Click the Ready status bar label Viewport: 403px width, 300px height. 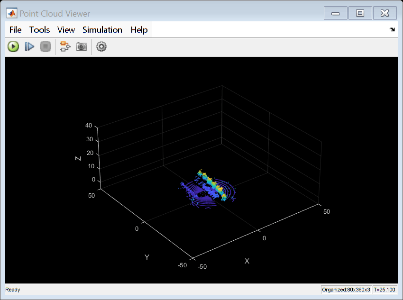pyautogui.click(x=12, y=289)
